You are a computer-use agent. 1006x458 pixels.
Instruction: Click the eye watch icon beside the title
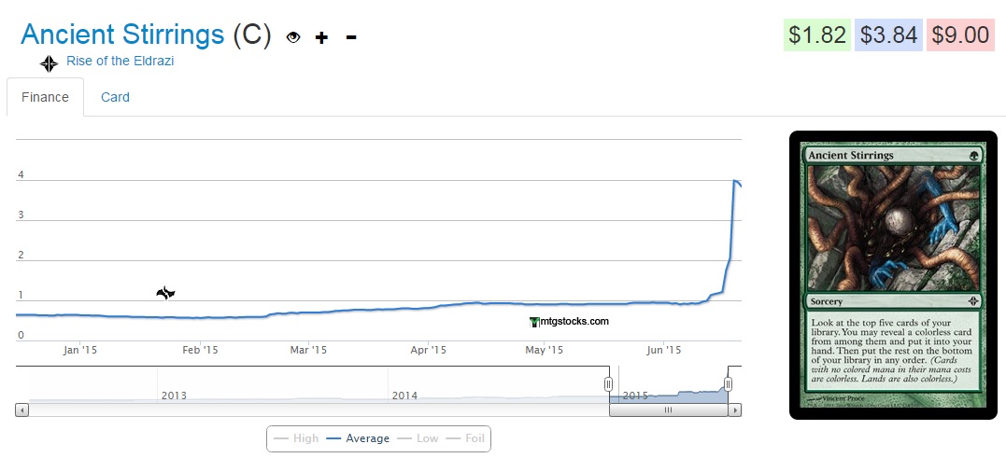pyautogui.click(x=293, y=37)
